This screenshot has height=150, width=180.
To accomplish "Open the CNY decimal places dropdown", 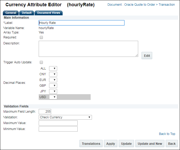I will (x=53, y=74).
